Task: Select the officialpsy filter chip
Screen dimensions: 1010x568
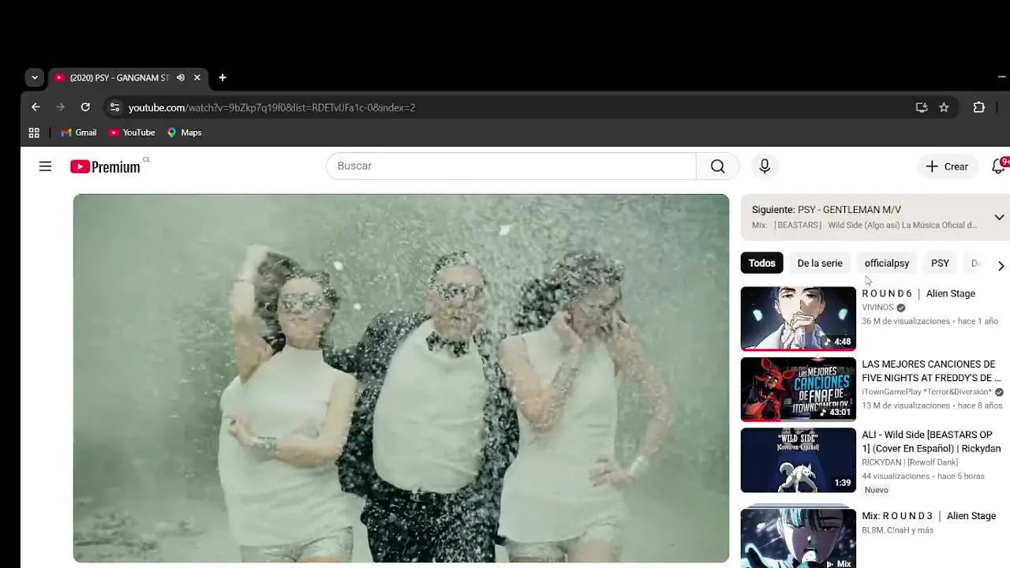Action: click(887, 263)
